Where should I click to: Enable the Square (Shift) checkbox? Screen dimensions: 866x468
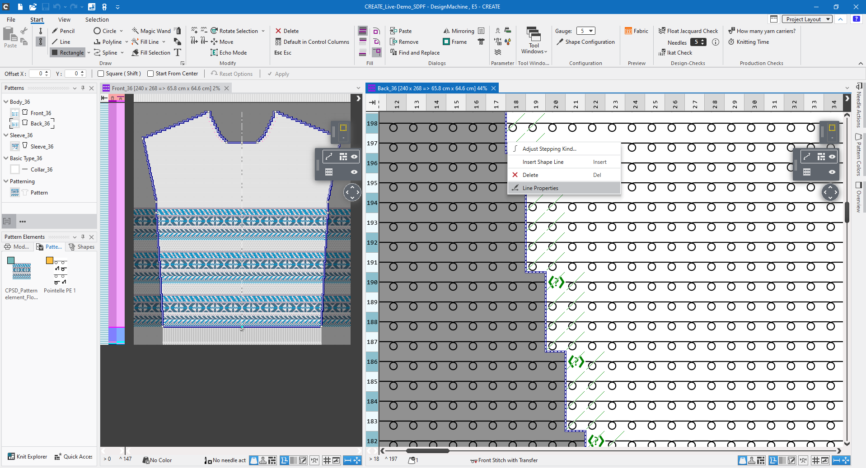[101, 74]
